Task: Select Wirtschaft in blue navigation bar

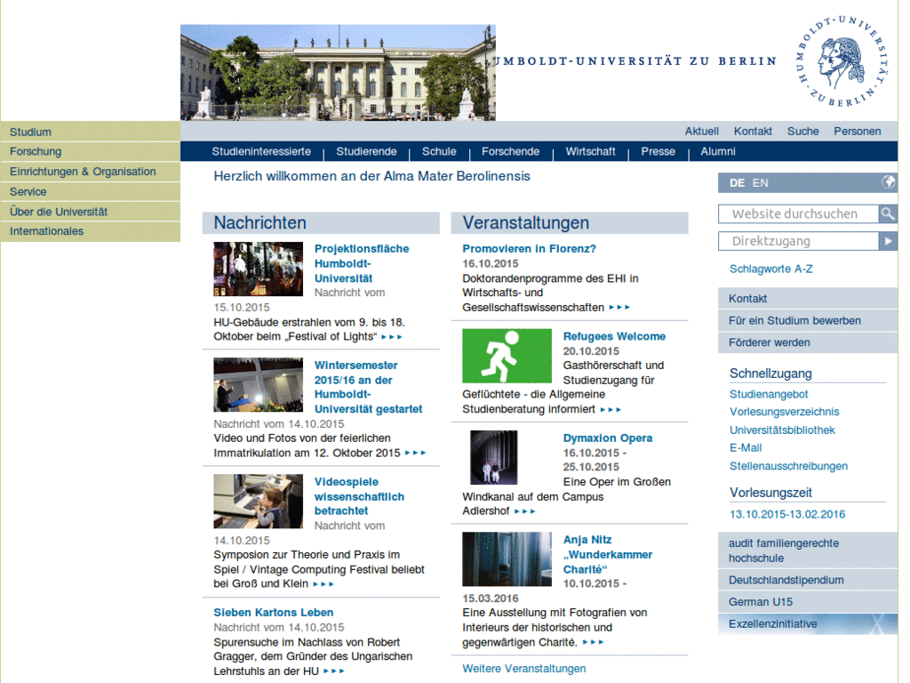Action: tap(590, 151)
